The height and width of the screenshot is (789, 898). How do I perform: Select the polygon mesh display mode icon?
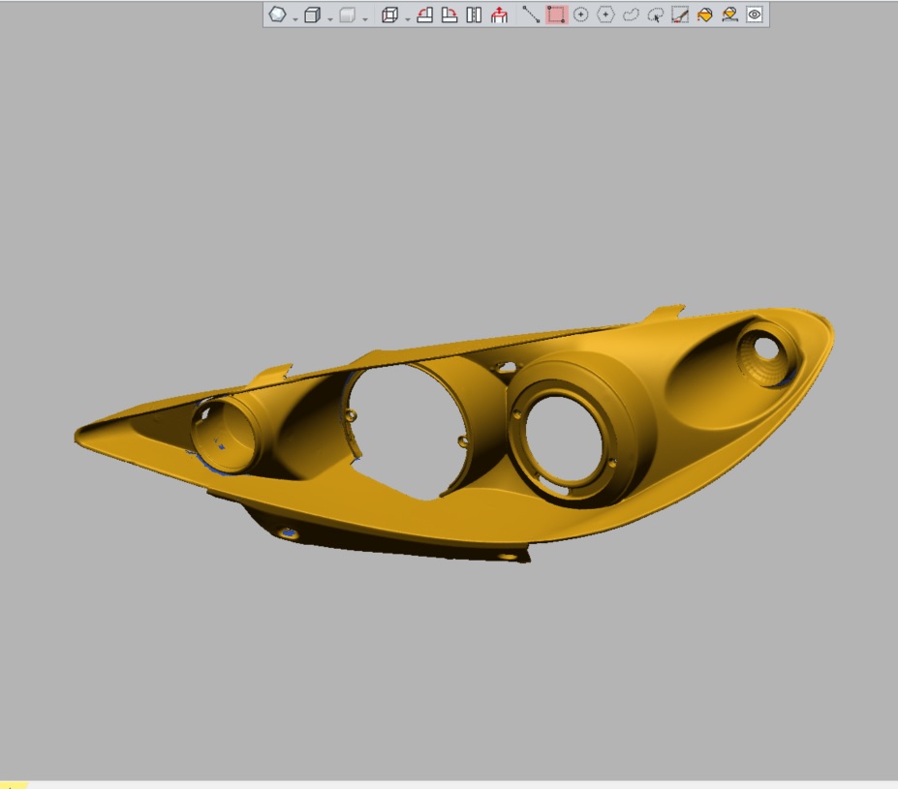pyautogui.click(x=277, y=15)
